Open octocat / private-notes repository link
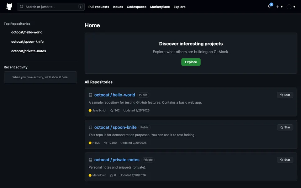The width and height of the screenshot is (301, 188). tap(117, 159)
